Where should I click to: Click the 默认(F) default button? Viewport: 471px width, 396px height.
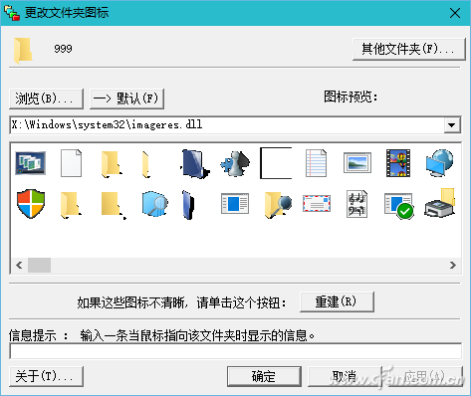[x=126, y=99]
